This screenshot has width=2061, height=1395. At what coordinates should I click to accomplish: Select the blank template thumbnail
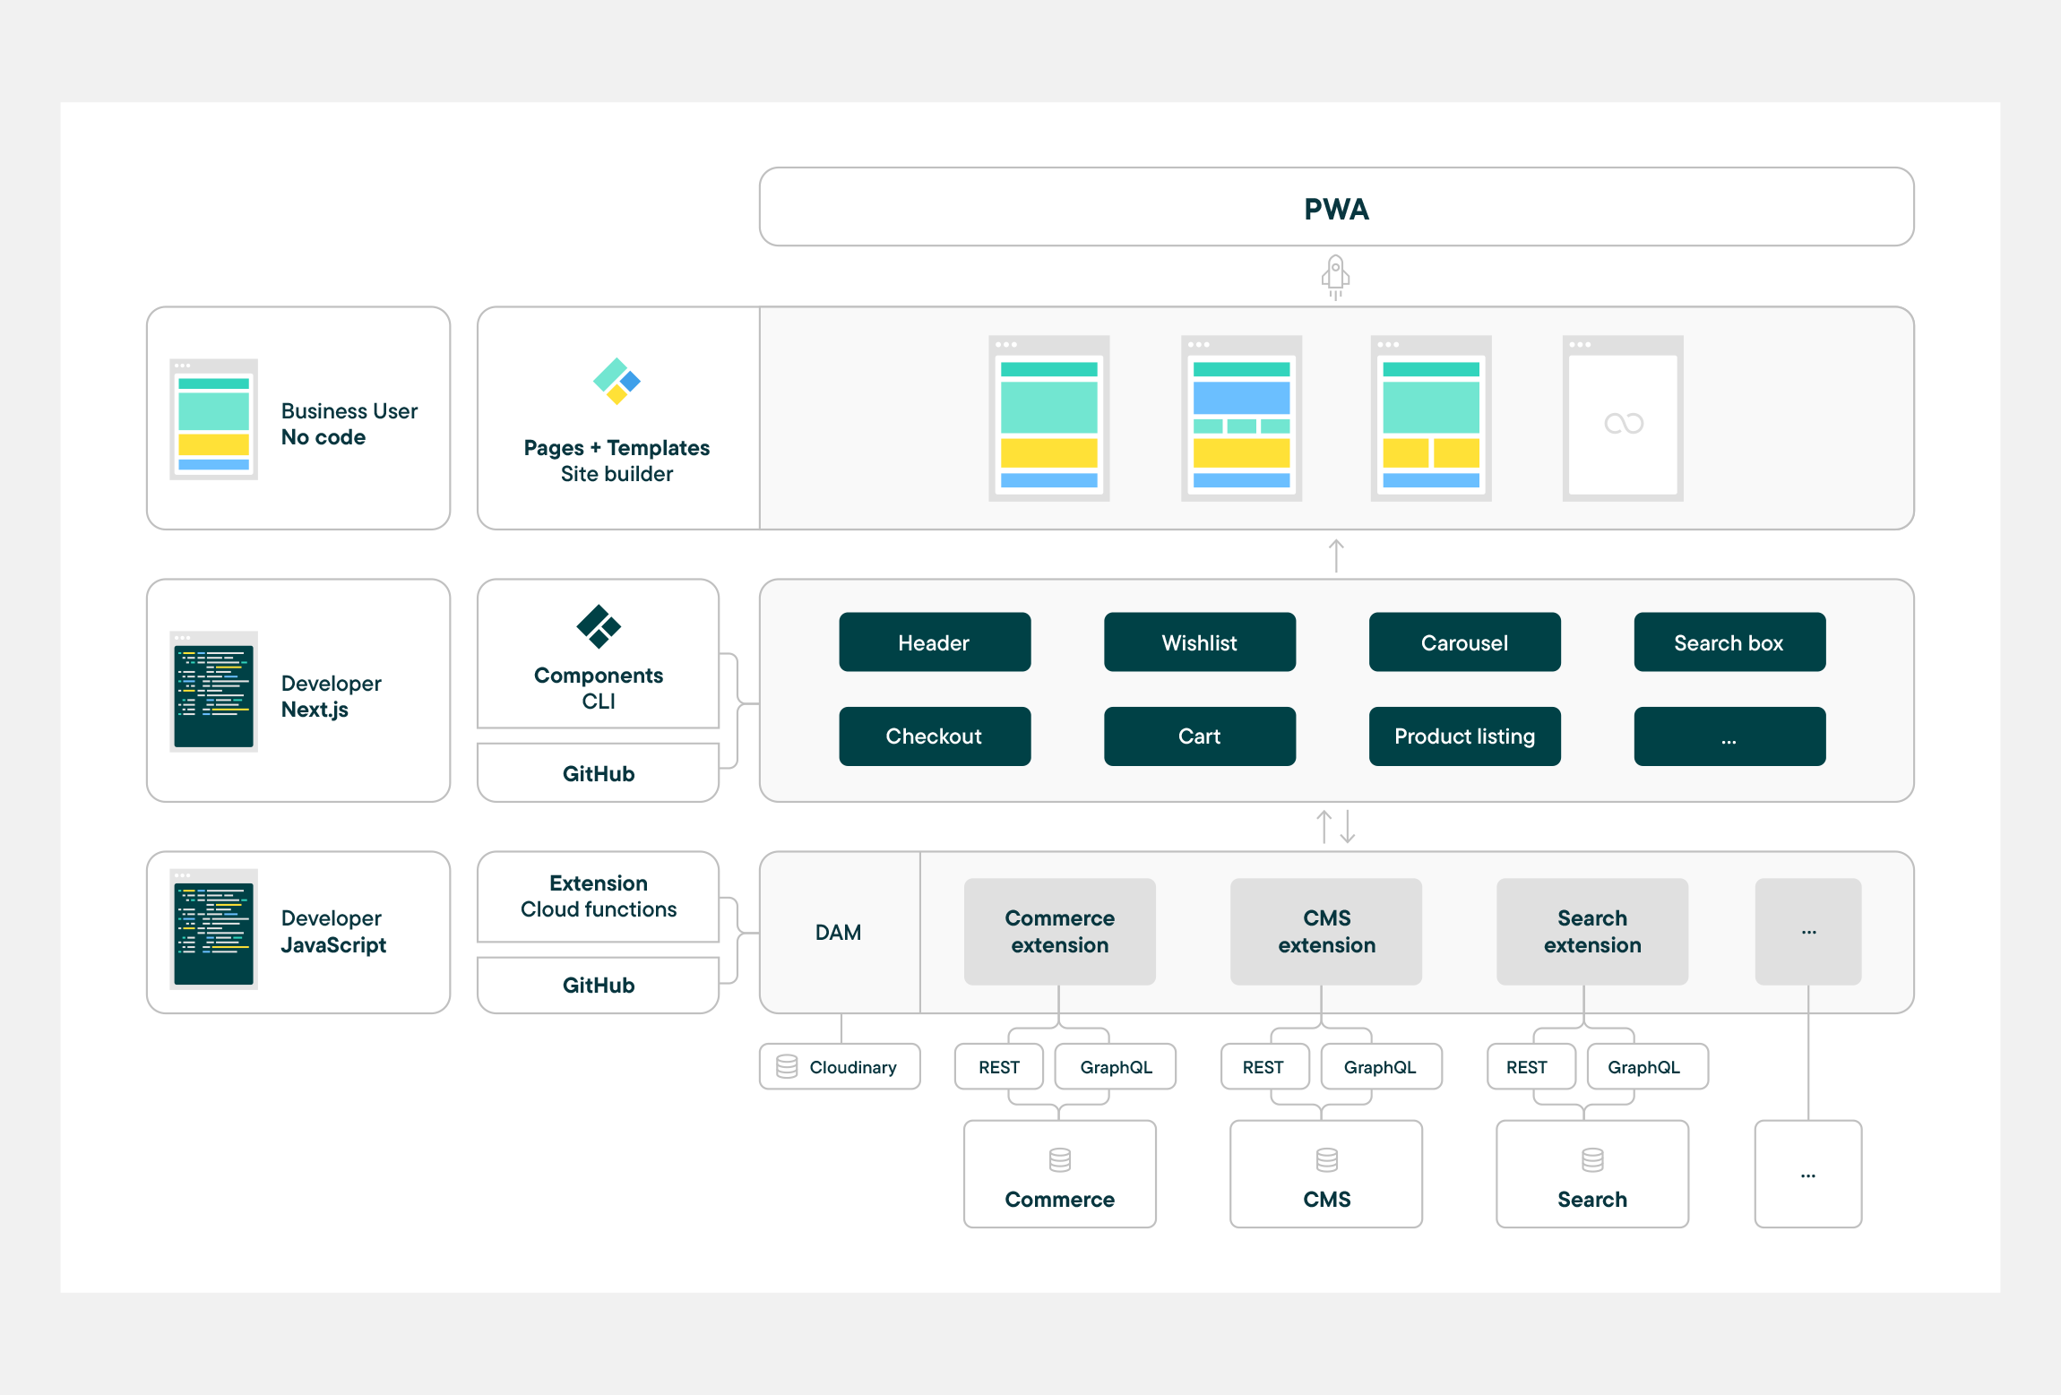click(1623, 418)
